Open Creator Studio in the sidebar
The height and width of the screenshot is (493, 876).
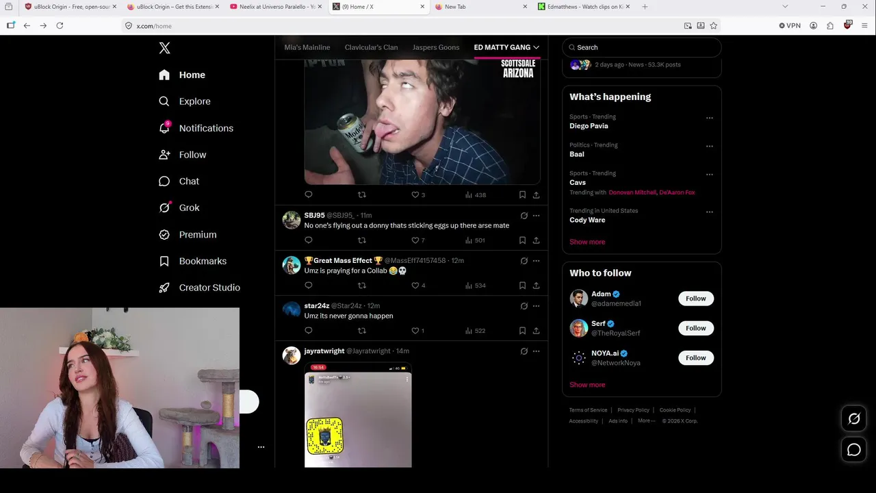(199, 288)
